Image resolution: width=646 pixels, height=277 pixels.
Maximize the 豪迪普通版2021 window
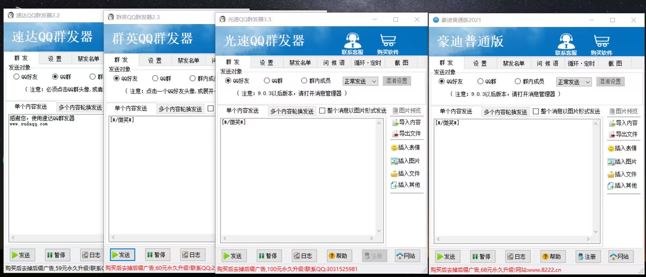click(x=613, y=20)
